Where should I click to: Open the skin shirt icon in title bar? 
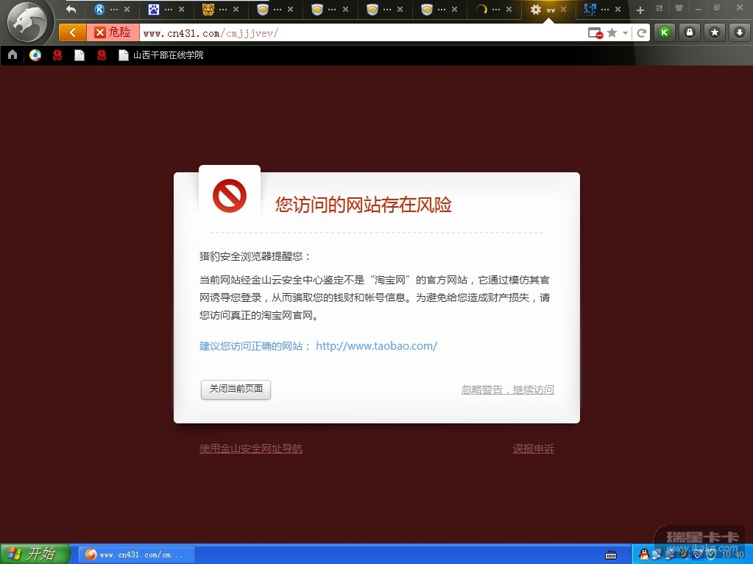tap(679, 7)
